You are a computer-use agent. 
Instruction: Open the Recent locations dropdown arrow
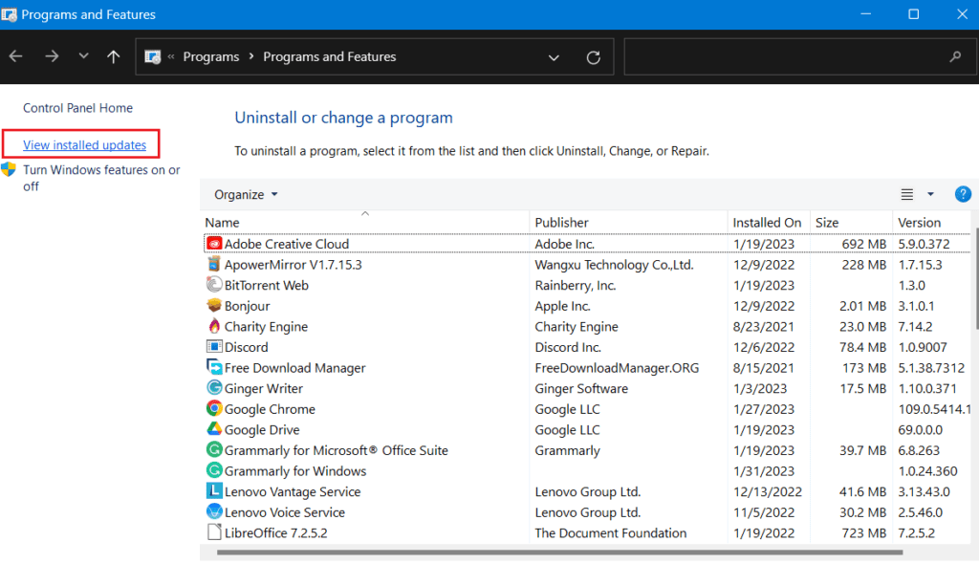pyautogui.click(x=83, y=56)
